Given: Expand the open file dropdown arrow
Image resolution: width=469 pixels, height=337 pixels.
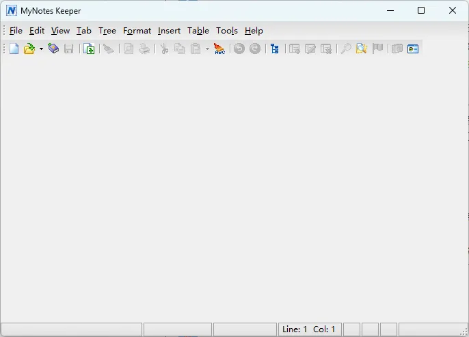Looking at the screenshot, I should [x=41, y=49].
